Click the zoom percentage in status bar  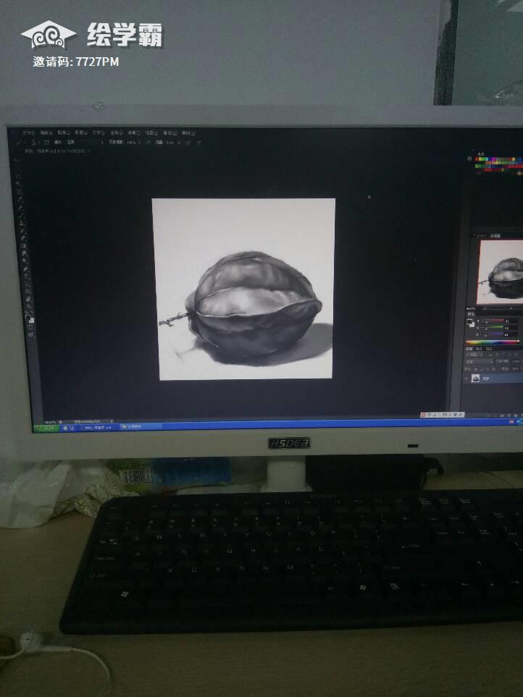point(50,422)
